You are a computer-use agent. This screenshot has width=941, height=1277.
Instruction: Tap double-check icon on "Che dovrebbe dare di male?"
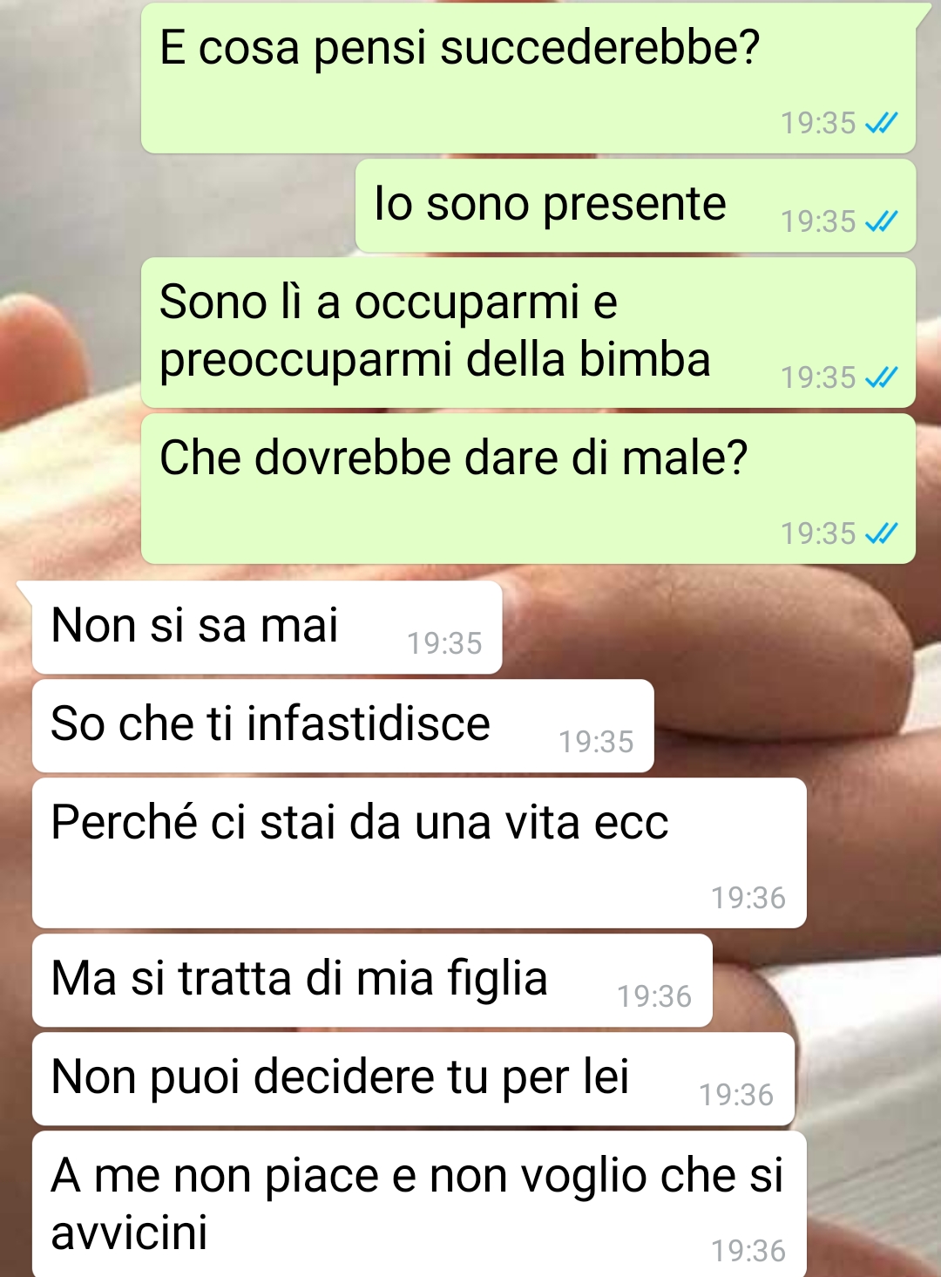pyautogui.click(x=881, y=533)
